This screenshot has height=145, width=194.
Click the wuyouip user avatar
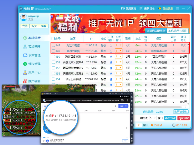click(x=24, y=17)
